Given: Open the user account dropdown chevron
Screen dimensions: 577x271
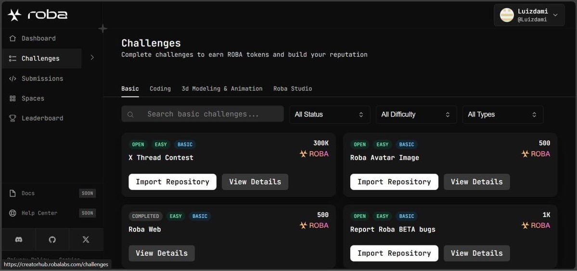Looking at the screenshot, I should (556, 15).
